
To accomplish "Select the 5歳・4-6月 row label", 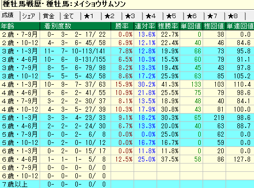I will [20, 126].
